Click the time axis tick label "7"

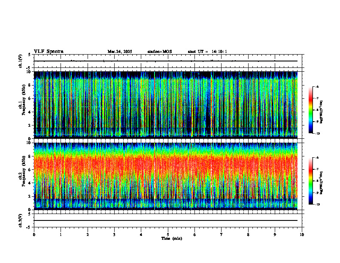[222, 235]
